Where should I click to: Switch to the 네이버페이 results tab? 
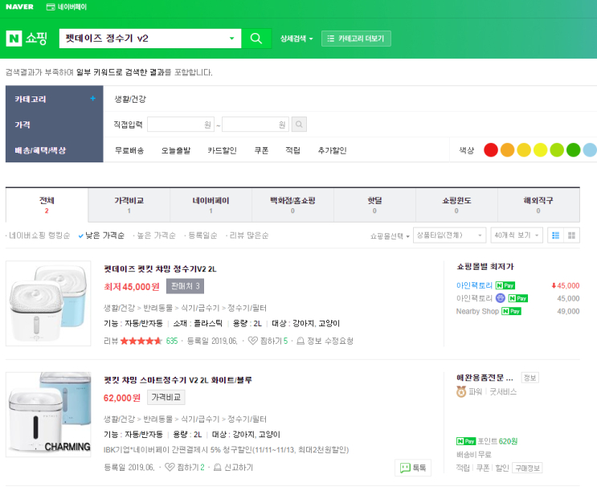tap(211, 205)
